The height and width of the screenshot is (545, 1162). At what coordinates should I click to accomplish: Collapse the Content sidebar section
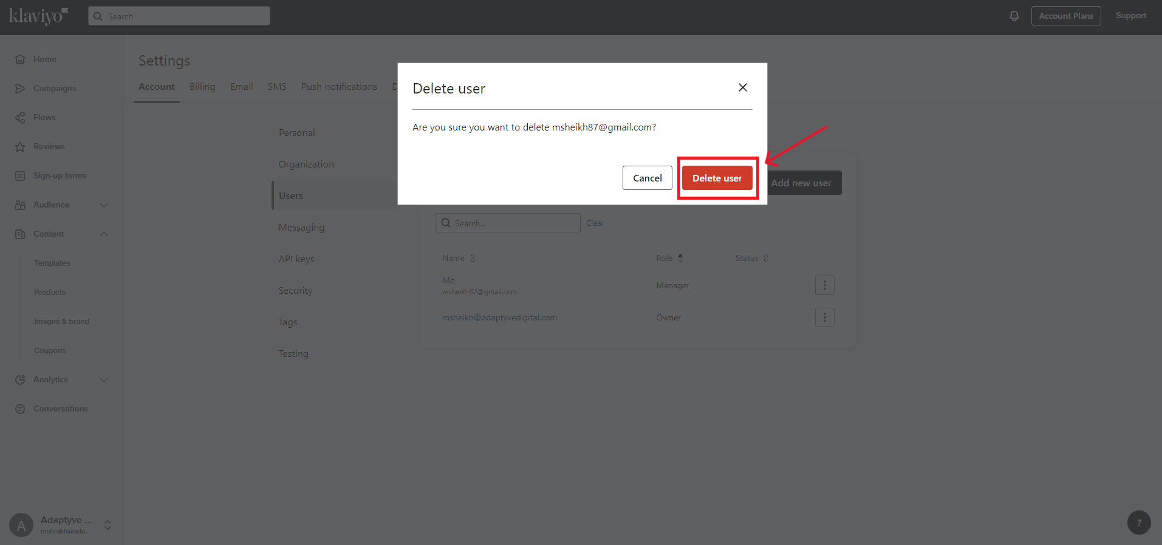pyautogui.click(x=104, y=234)
